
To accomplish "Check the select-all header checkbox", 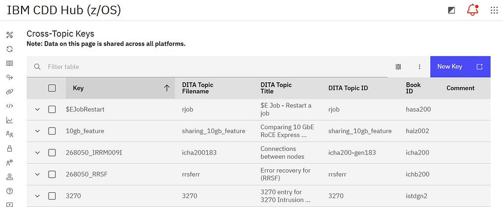I will pos(52,88).
